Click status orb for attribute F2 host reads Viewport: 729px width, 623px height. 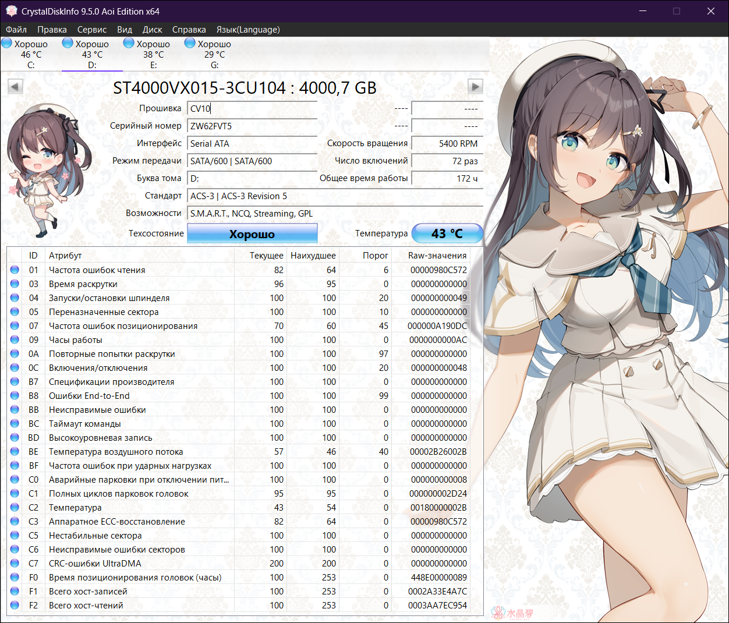point(15,605)
